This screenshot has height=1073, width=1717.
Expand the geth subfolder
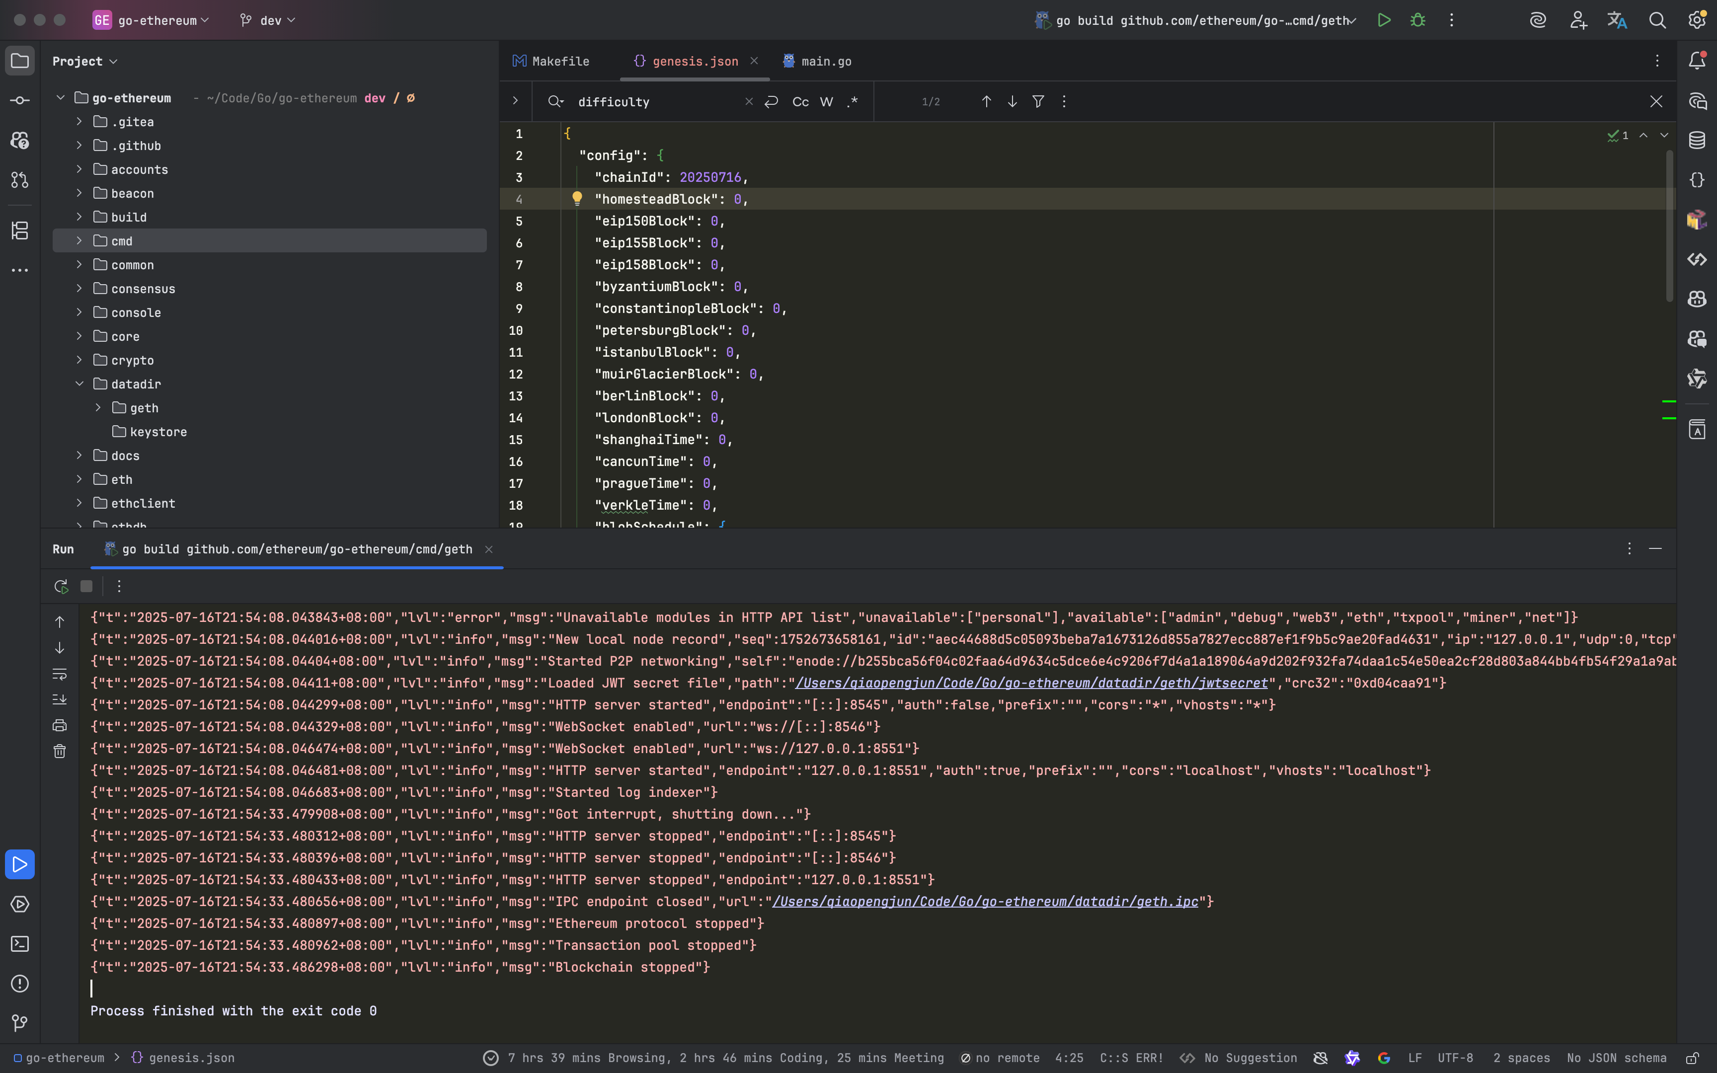click(x=98, y=408)
